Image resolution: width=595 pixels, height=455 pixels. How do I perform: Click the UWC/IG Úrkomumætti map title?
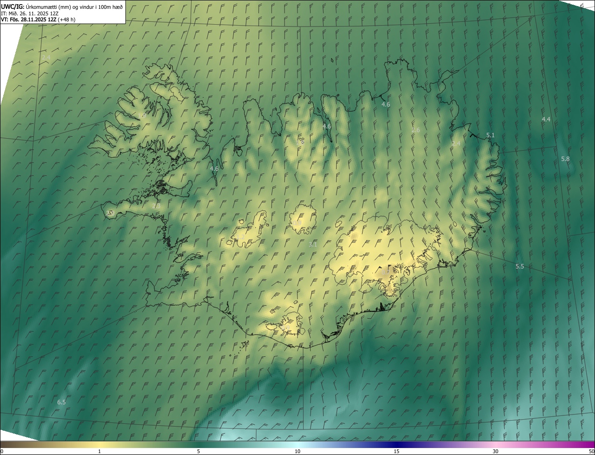(x=62, y=7)
